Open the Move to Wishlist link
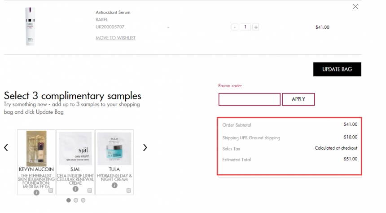This screenshot has width=386, height=213. pyautogui.click(x=115, y=38)
